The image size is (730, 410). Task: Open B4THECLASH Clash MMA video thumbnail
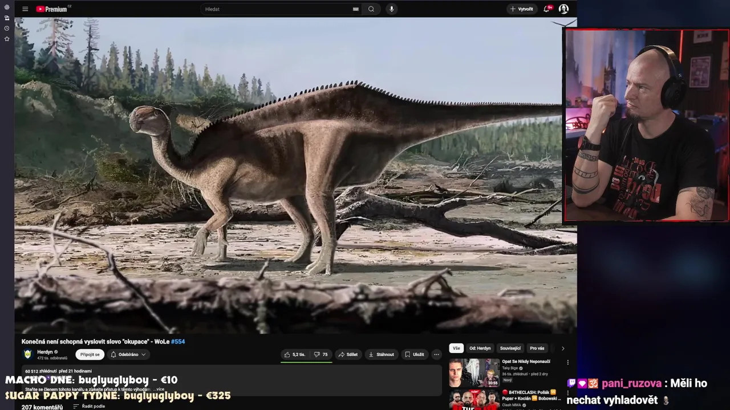(474, 400)
